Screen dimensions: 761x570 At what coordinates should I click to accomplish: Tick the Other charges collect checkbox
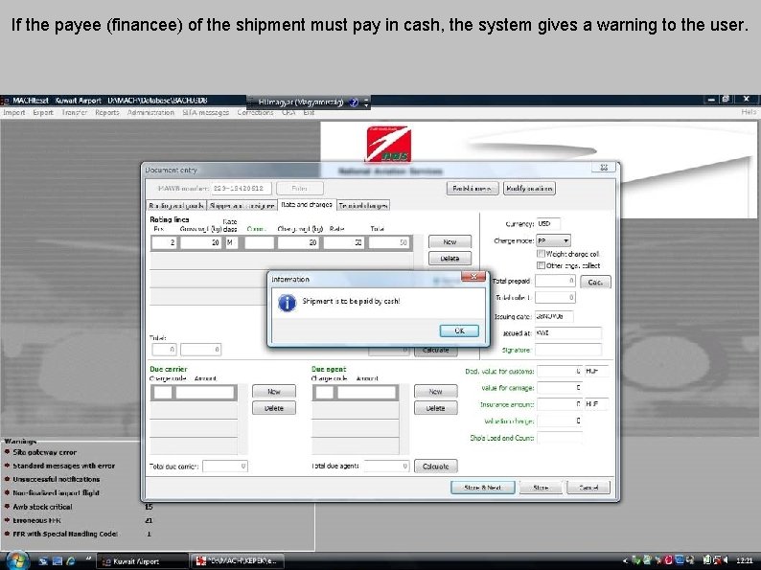541,265
